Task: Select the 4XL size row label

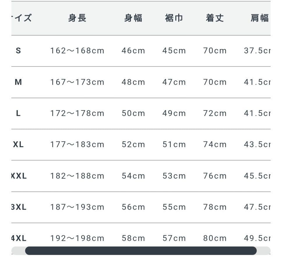Action: (x=19, y=238)
